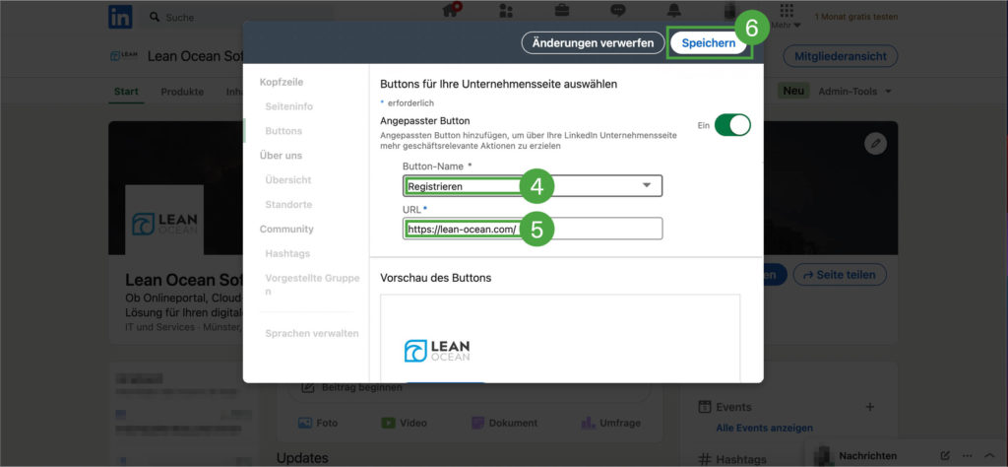Click Änderungen verwerfen button
The height and width of the screenshot is (467, 1008).
[x=593, y=43]
